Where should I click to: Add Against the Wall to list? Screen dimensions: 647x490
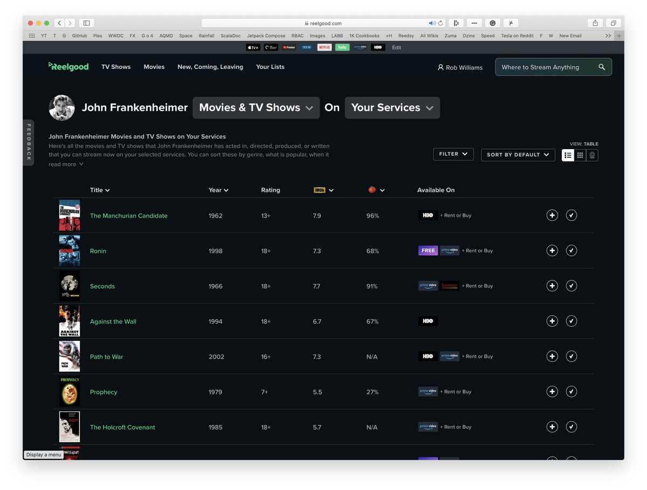[x=552, y=321]
